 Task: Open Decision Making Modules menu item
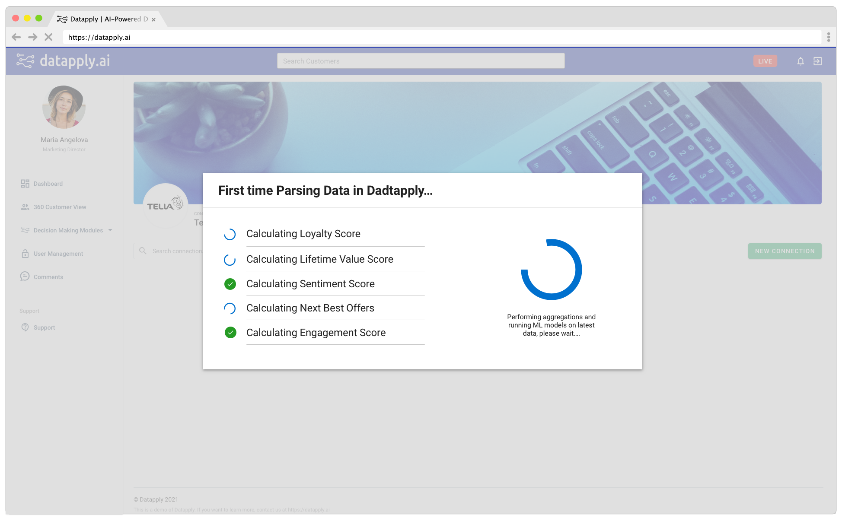pyautogui.click(x=68, y=230)
